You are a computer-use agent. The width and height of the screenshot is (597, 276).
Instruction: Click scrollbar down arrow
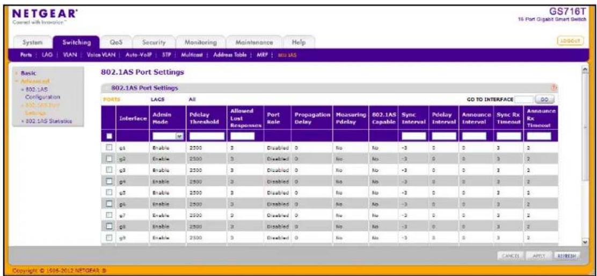coord(586,242)
